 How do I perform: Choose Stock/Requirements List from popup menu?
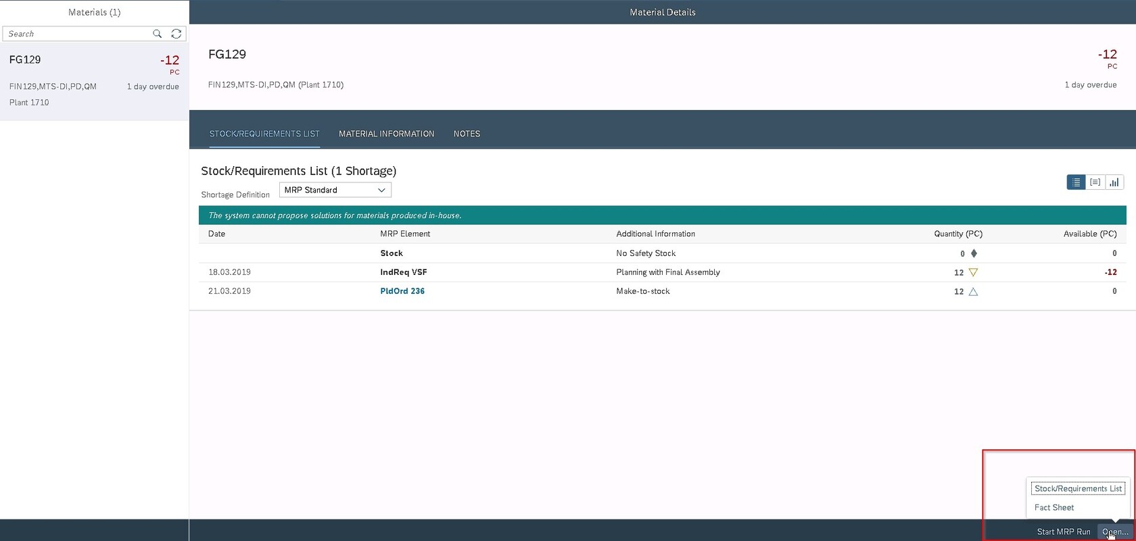coord(1078,488)
